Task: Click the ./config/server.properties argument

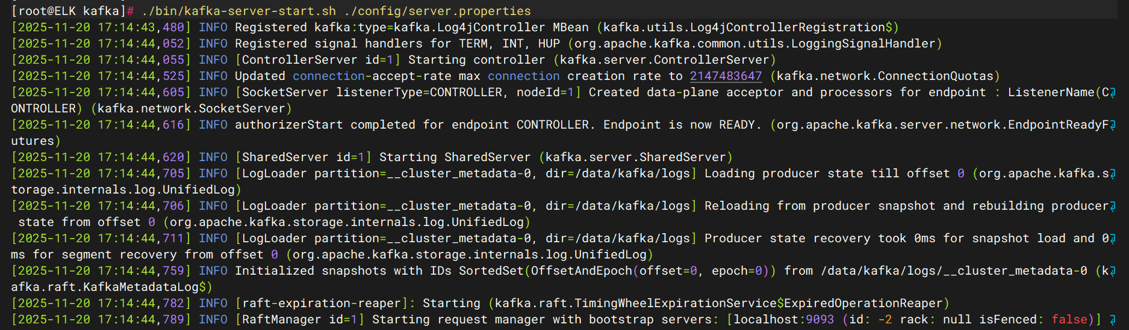Action: coord(438,11)
